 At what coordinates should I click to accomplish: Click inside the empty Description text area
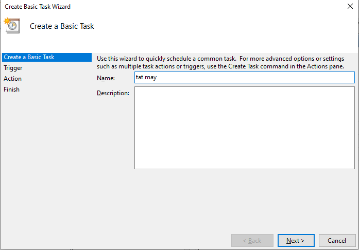(245, 128)
